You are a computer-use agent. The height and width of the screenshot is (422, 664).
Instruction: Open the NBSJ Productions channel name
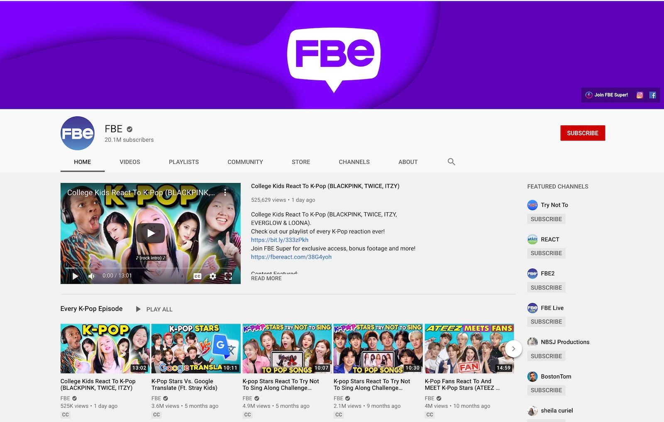565,342
